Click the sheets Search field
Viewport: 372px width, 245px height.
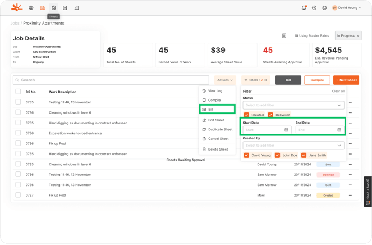coord(111,80)
